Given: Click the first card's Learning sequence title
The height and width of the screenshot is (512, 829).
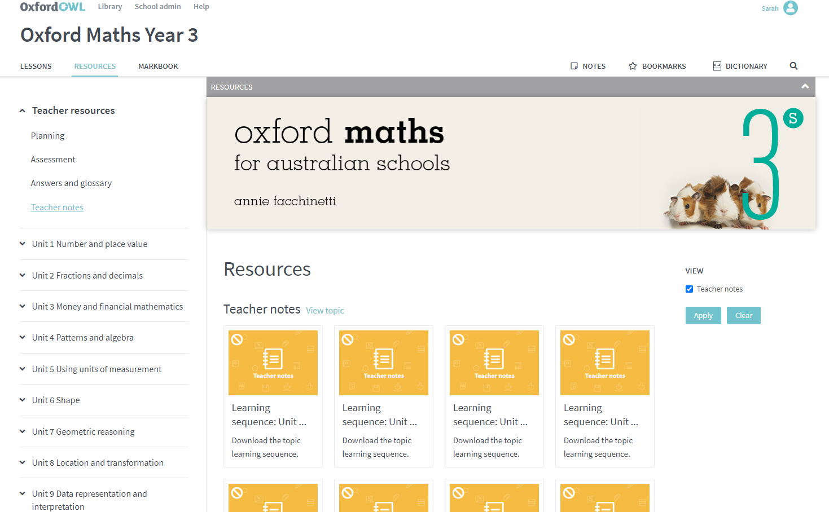Looking at the screenshot, I should [269, 415].
